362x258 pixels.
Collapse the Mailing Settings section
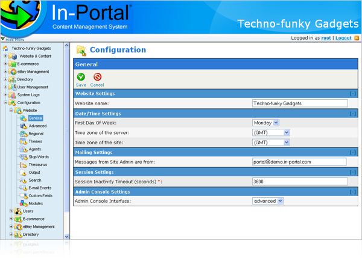point(352,152)
